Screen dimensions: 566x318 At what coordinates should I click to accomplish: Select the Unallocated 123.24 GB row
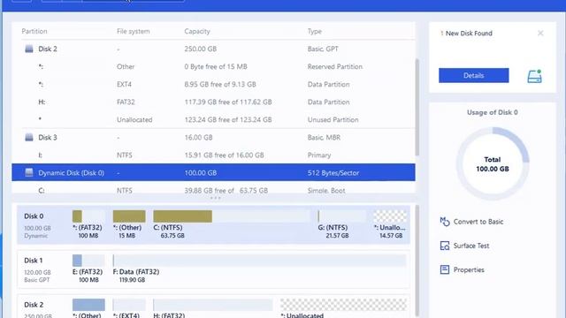click(x=213, y=120)
